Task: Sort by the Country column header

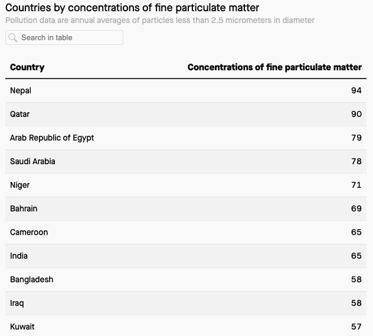Action: (27, 67)
